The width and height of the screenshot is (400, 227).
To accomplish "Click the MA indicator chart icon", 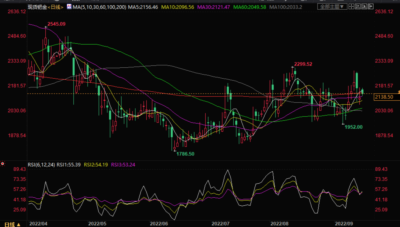I will (69, 7).
